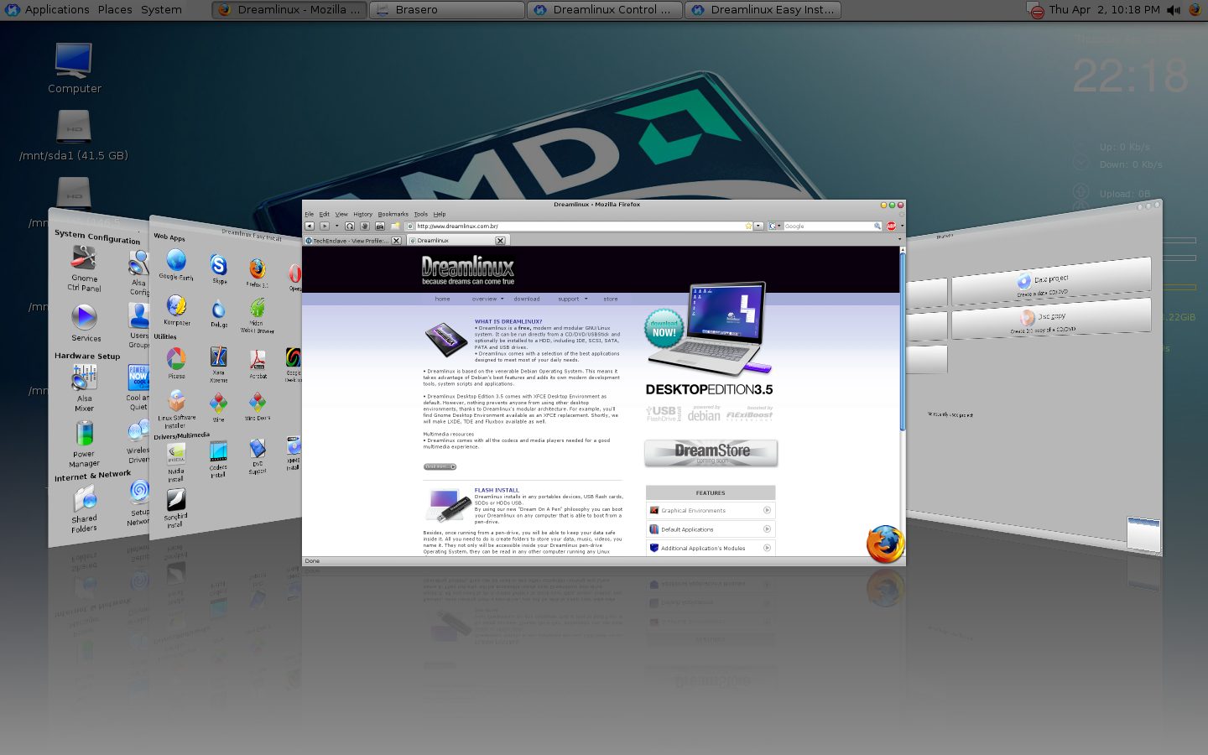
Task: Open navigation history dropdown beside Forward button
Action: (x=337, y=226)
